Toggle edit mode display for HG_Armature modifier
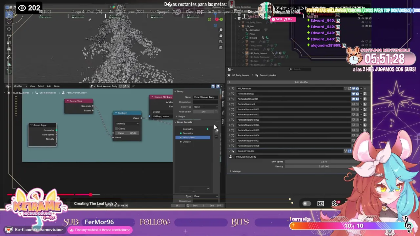 (349, 88)
